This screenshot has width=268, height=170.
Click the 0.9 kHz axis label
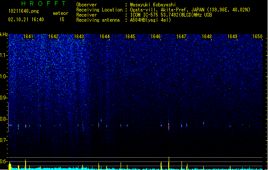[4, 98]
